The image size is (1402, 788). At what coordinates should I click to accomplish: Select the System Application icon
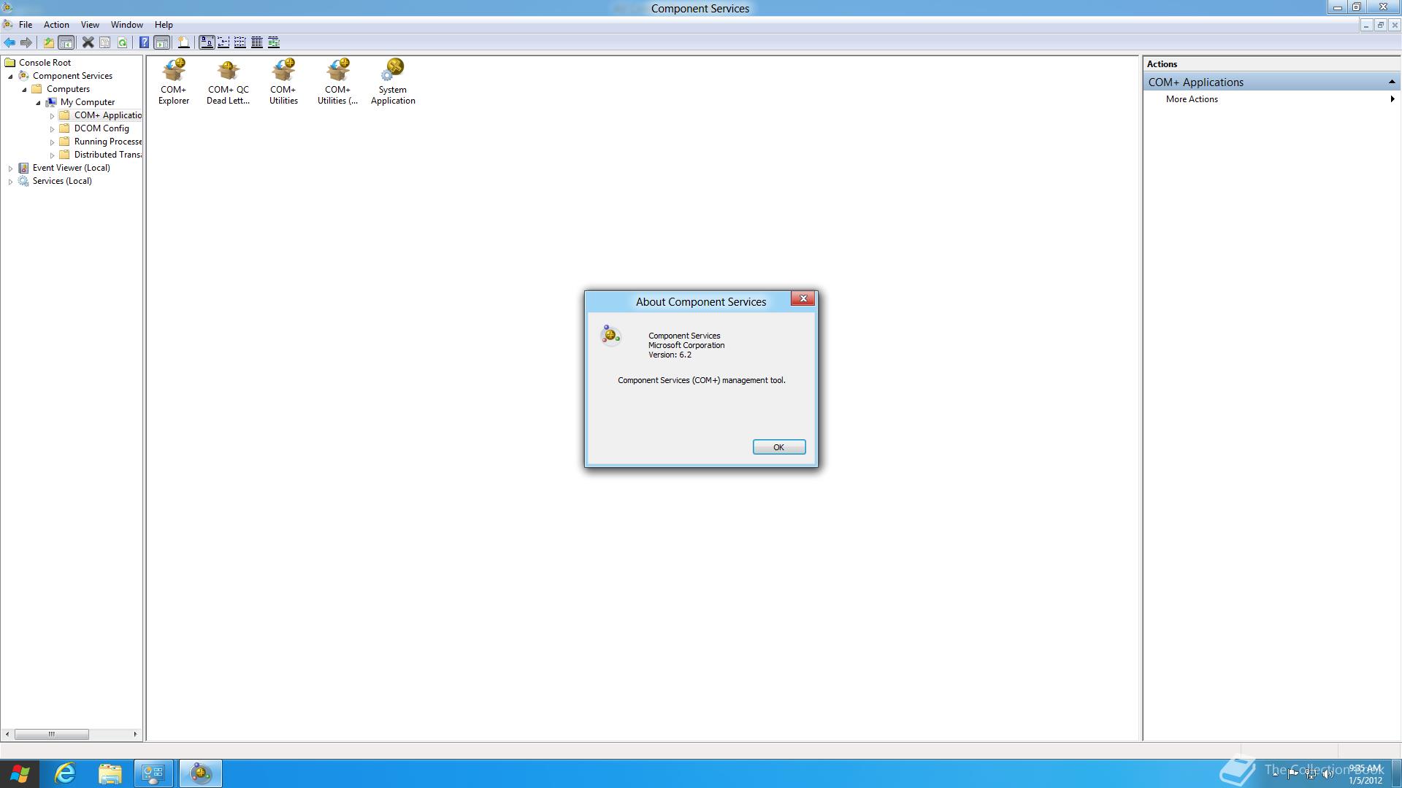(x=393, y=82)
